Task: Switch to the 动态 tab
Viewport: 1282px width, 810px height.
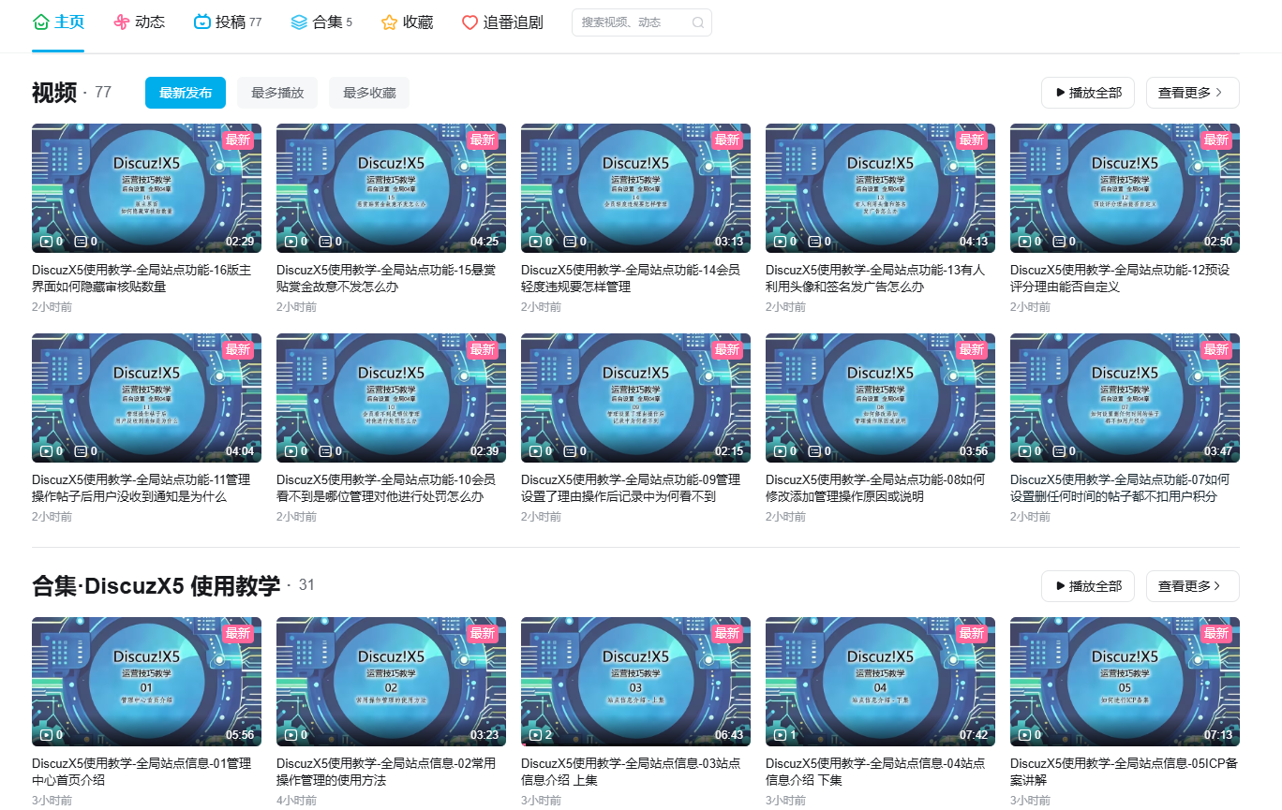Action: [139, 22]
